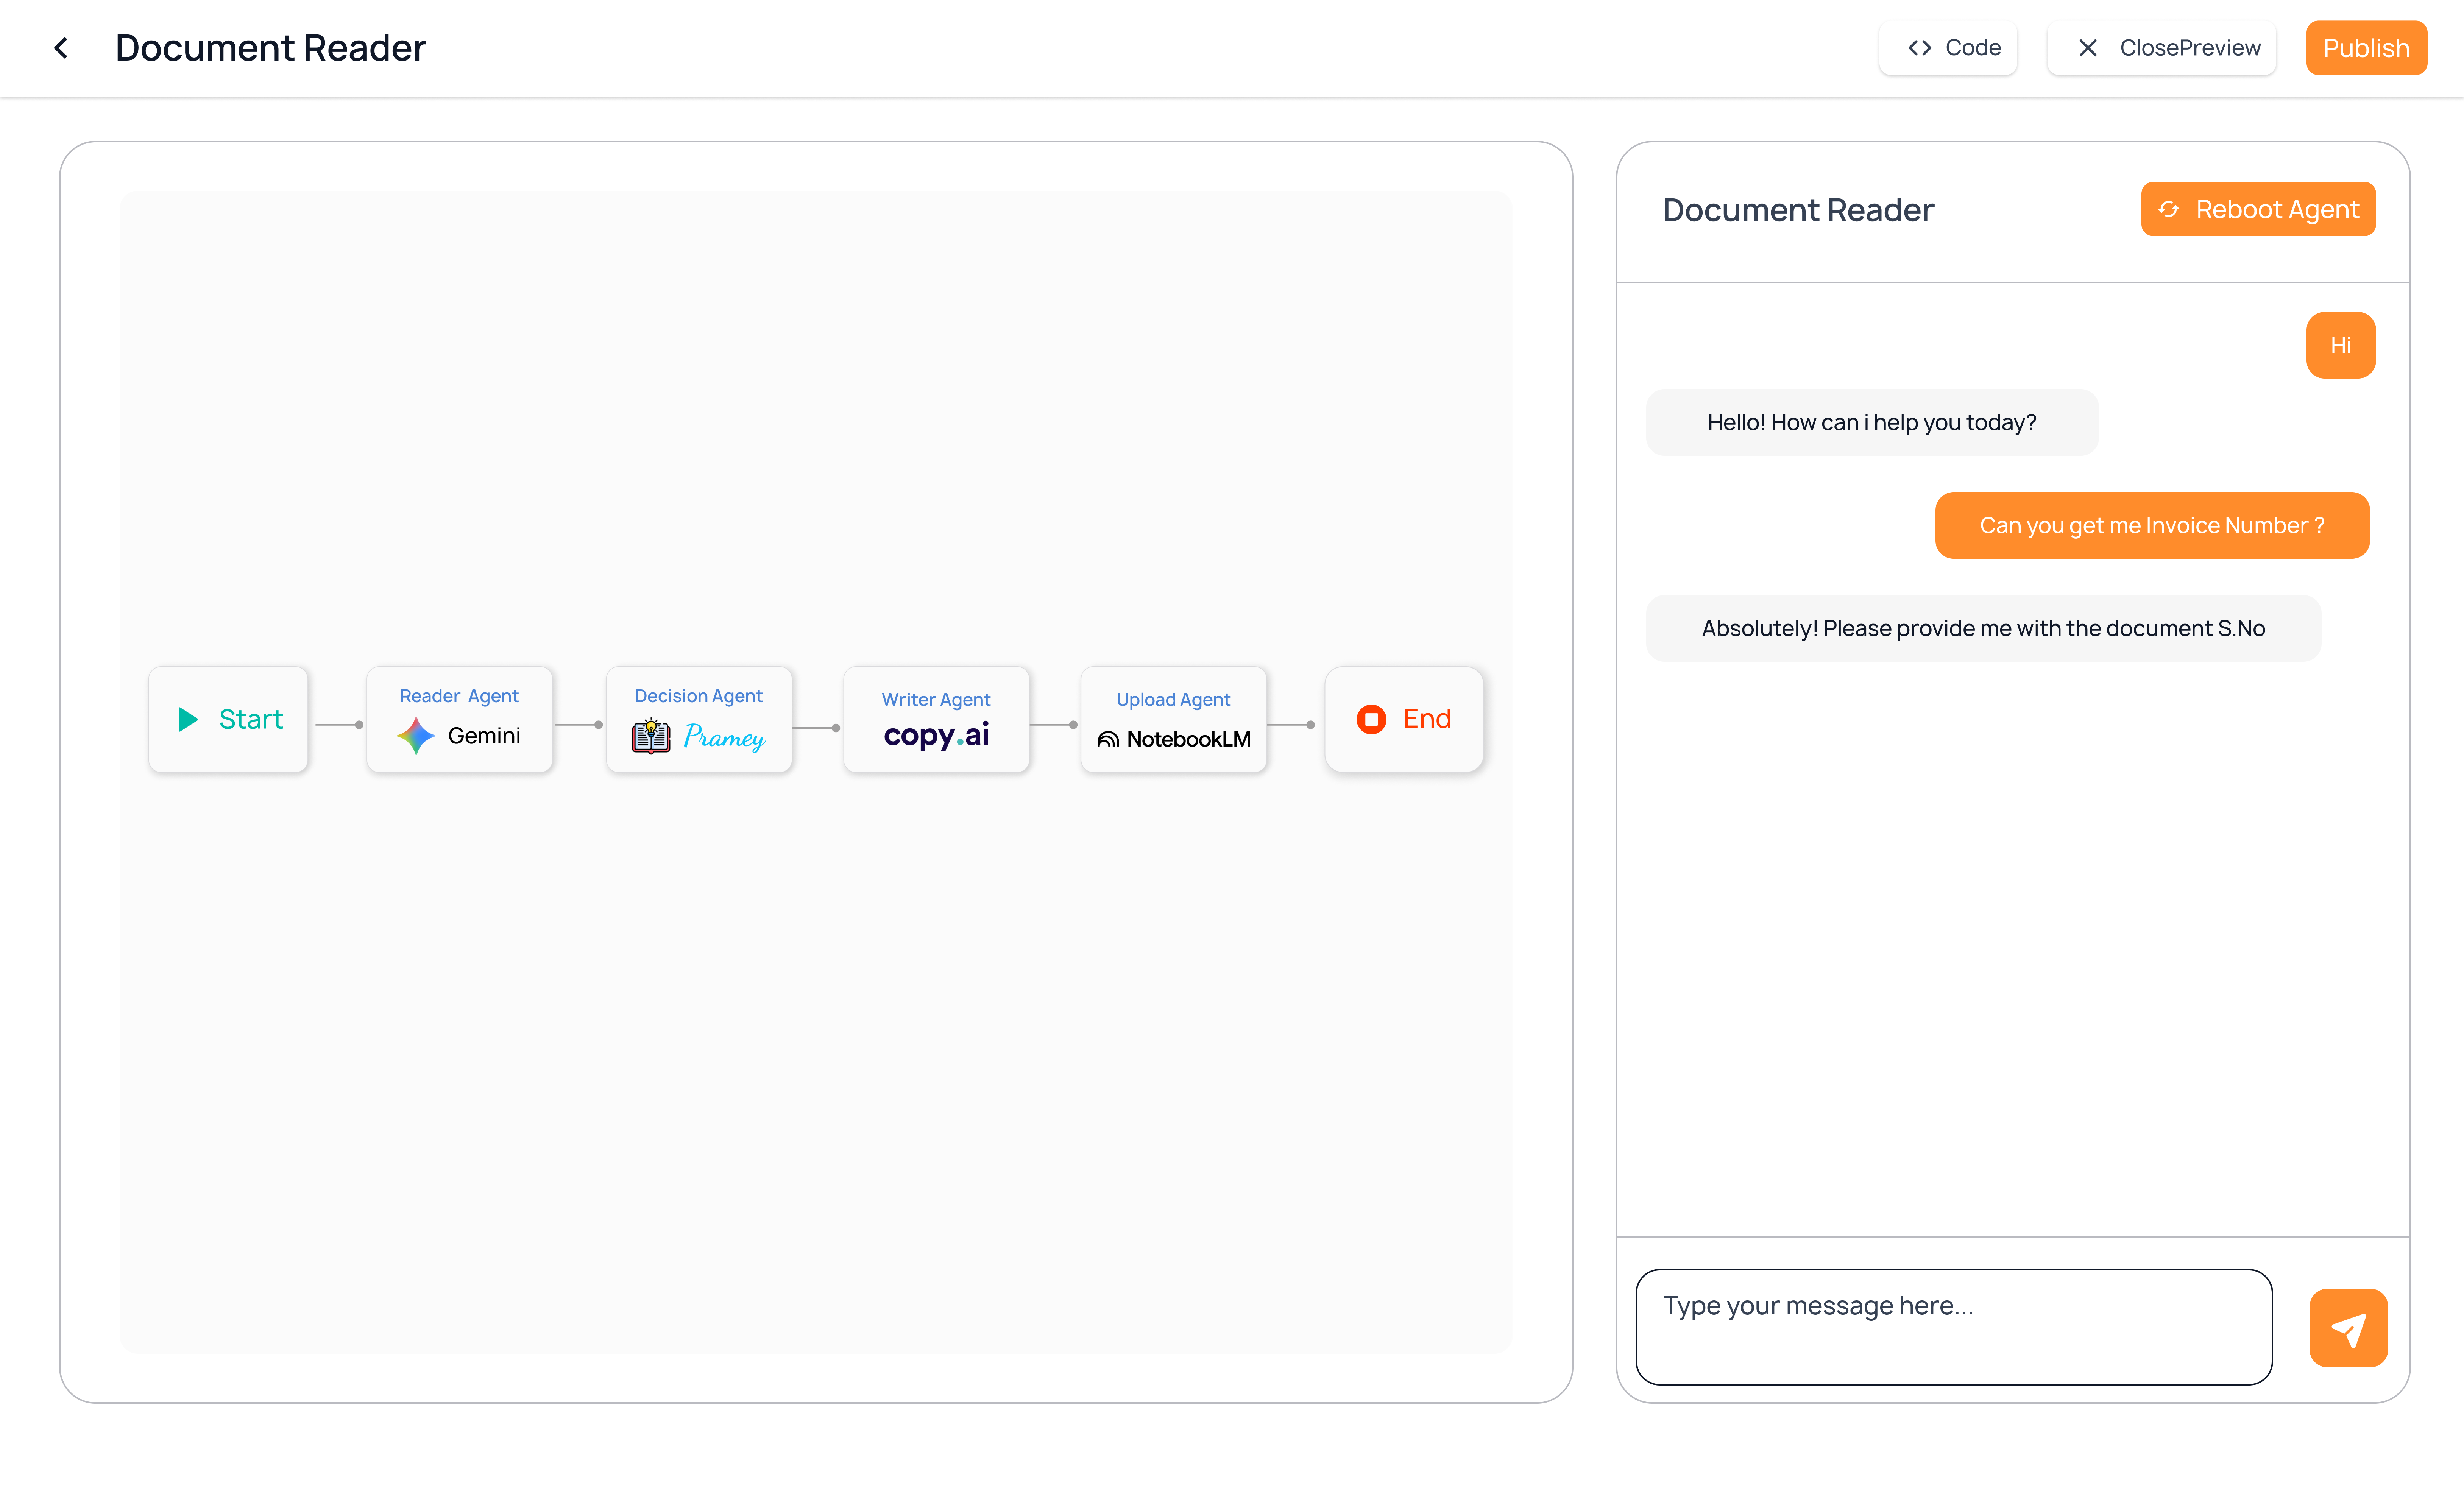The width and height of the screenshot is (2464, 1487).
Task: Click the red End stop icon
Action: coord(1371,719)
